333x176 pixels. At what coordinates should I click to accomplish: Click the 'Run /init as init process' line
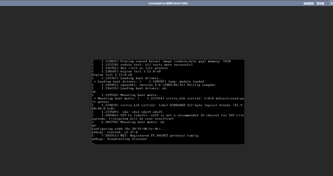[144, 68]
